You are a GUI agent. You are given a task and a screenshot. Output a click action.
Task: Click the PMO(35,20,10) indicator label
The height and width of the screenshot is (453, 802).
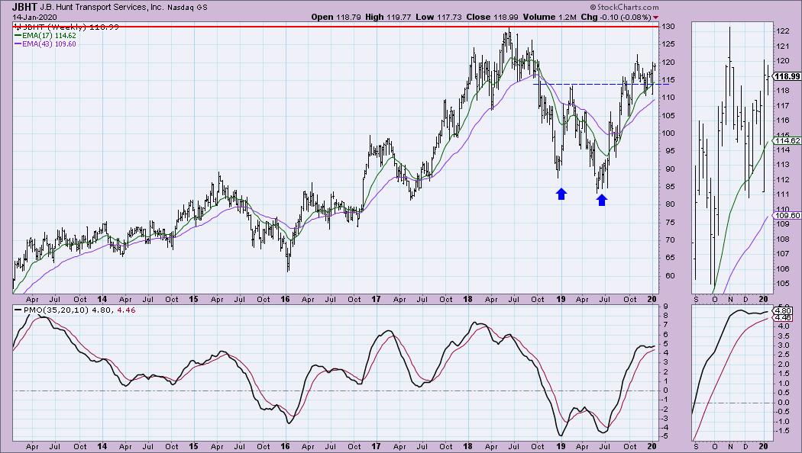point(56,310)
